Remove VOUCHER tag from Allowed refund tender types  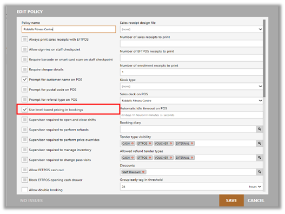click(171, 158)
